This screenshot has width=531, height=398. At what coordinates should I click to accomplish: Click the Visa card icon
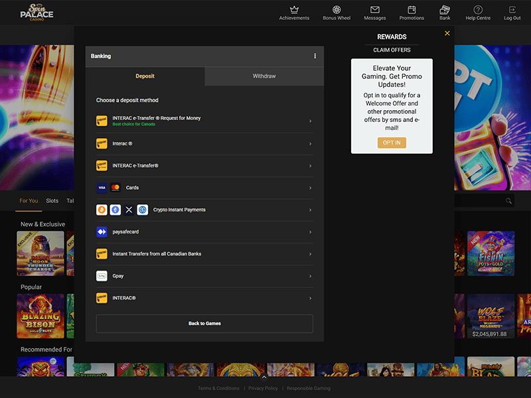[x=102, y=188]
